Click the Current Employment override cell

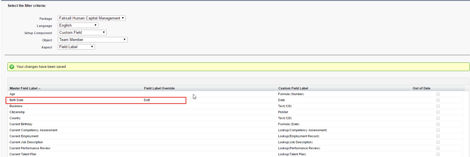[x=209, y=136]
